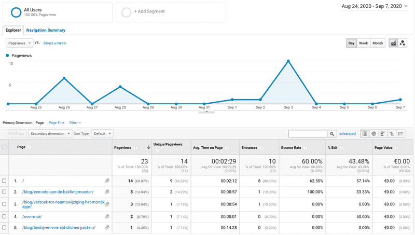Select the Performance bar view icon
Image resolution: width=415 pixels, height=235 pixels.
382,134
